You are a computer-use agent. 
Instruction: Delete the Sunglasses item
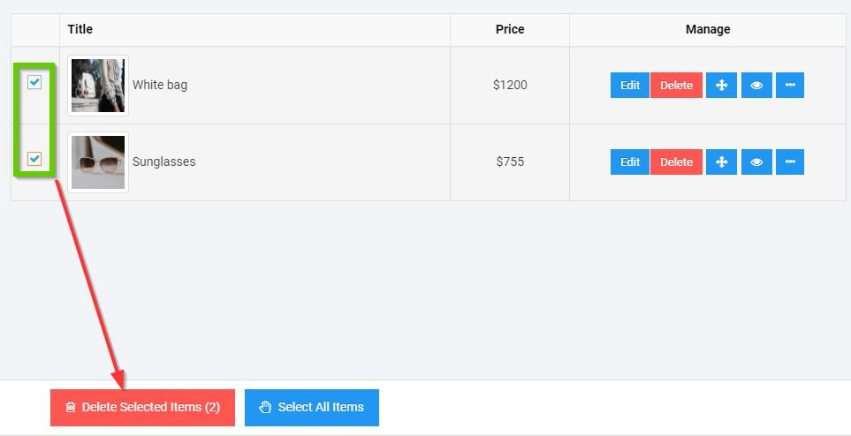point(676,162)
